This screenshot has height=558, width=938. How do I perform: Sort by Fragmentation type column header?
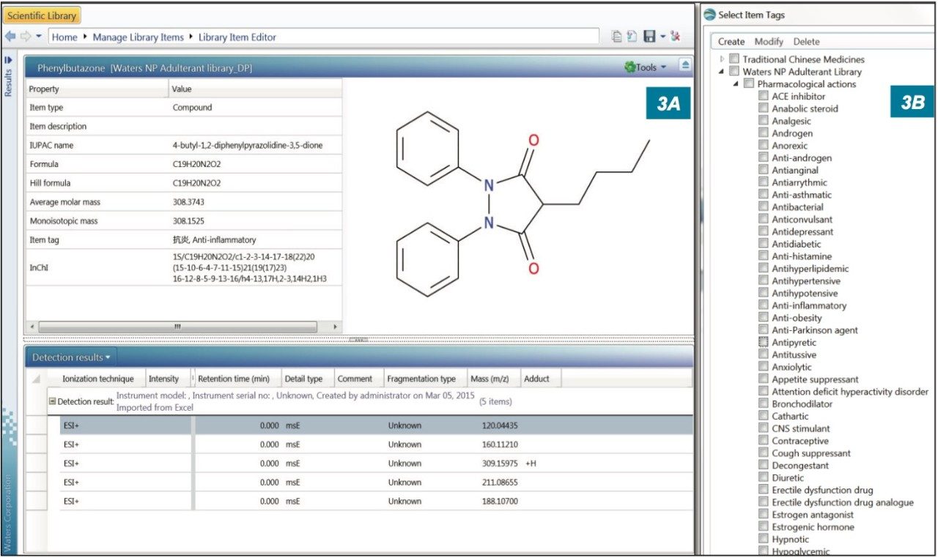pyautogui.click(x=424, y=379)
